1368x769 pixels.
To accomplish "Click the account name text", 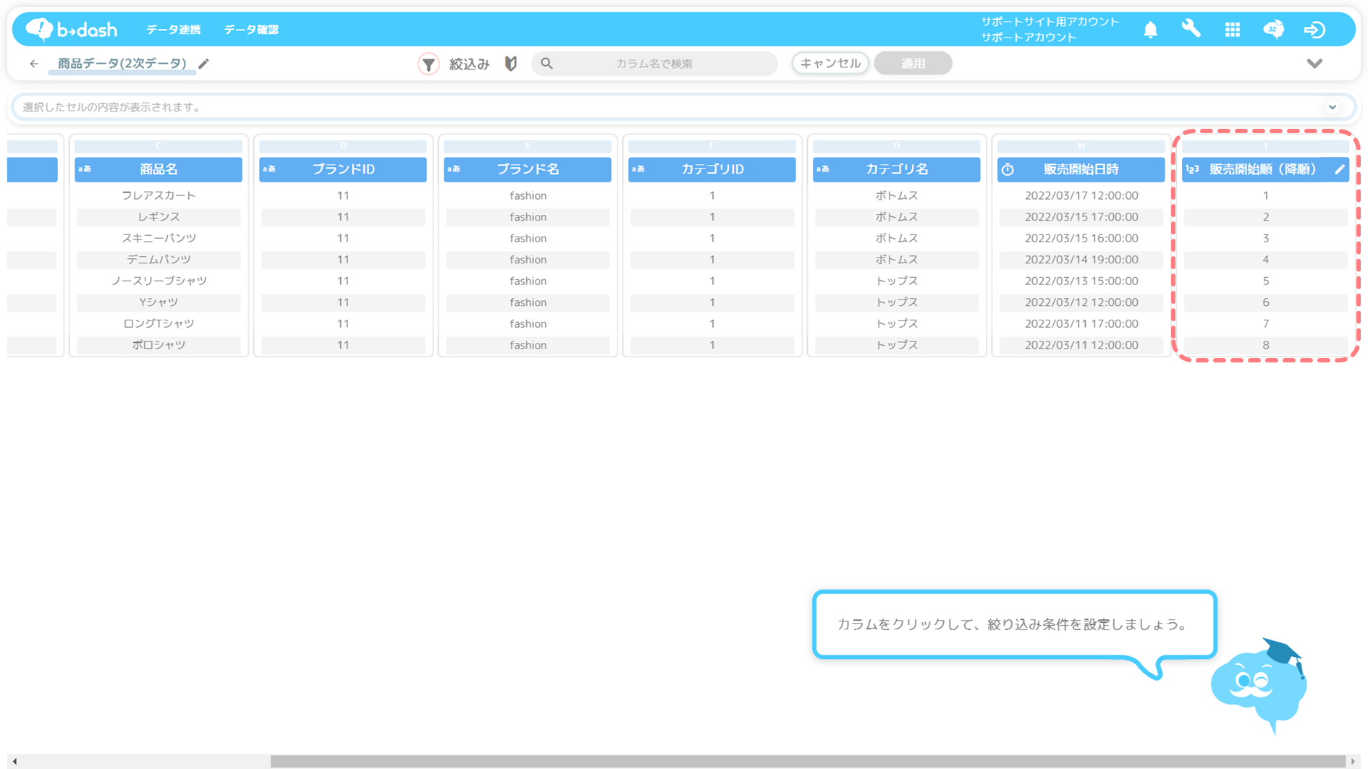I will pos(1050,30).
